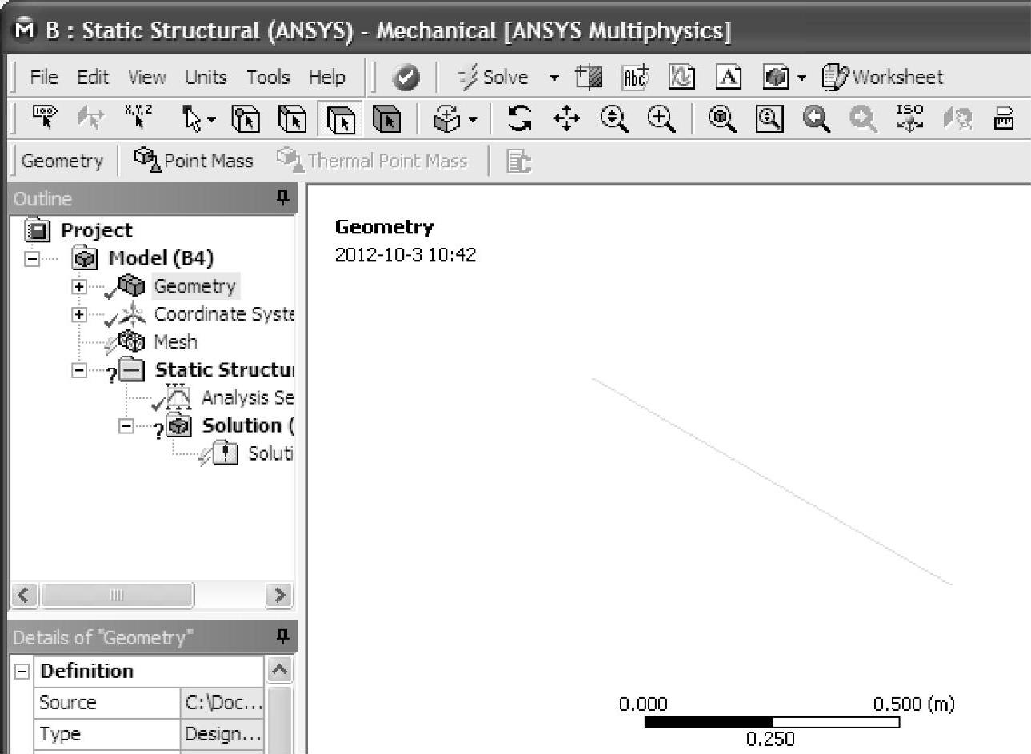Select the Pan view tool
The image size is (1031, 754).
pos(567,119)
